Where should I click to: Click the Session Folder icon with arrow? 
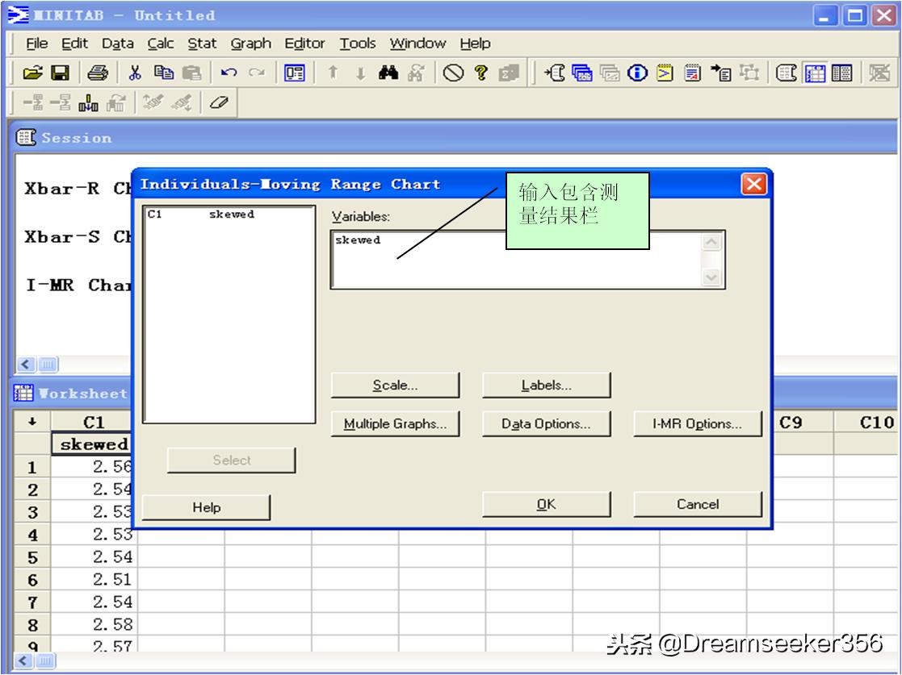tap(555, 73)
